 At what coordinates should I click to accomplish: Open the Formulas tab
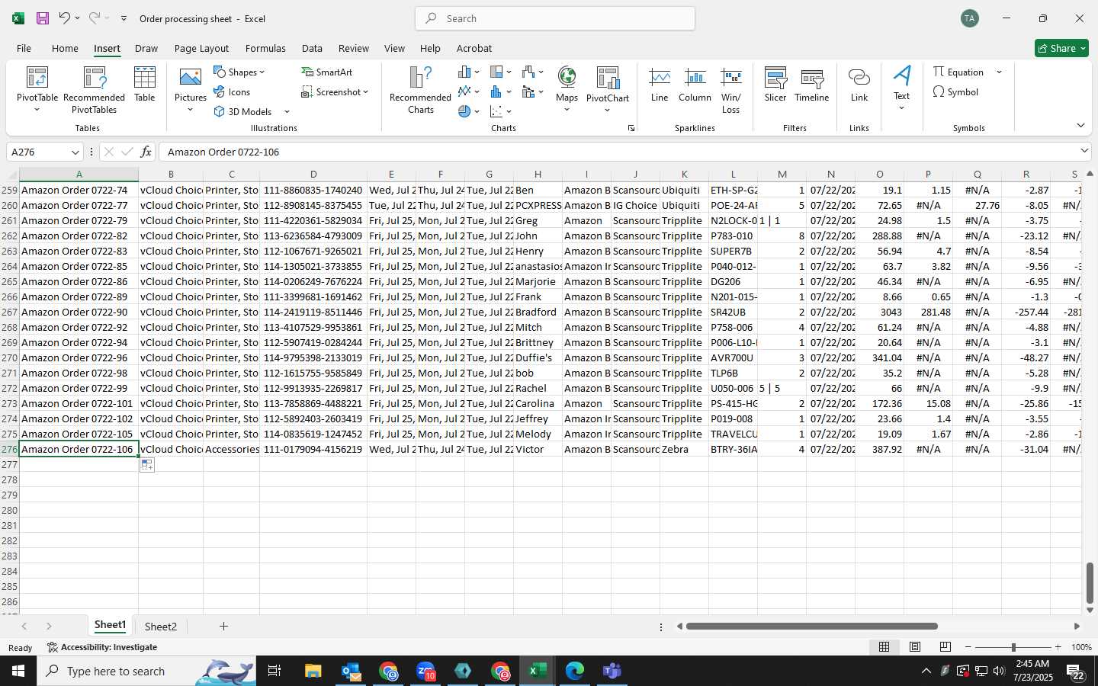coord(265,48)
